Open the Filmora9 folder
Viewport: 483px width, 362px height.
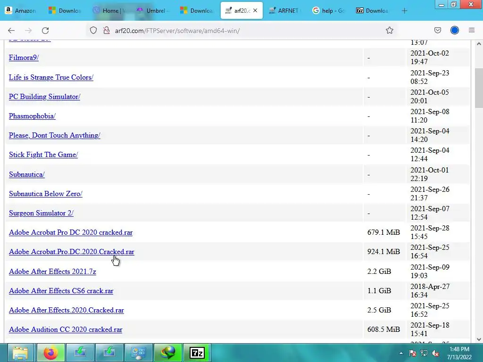click(24, 58)
